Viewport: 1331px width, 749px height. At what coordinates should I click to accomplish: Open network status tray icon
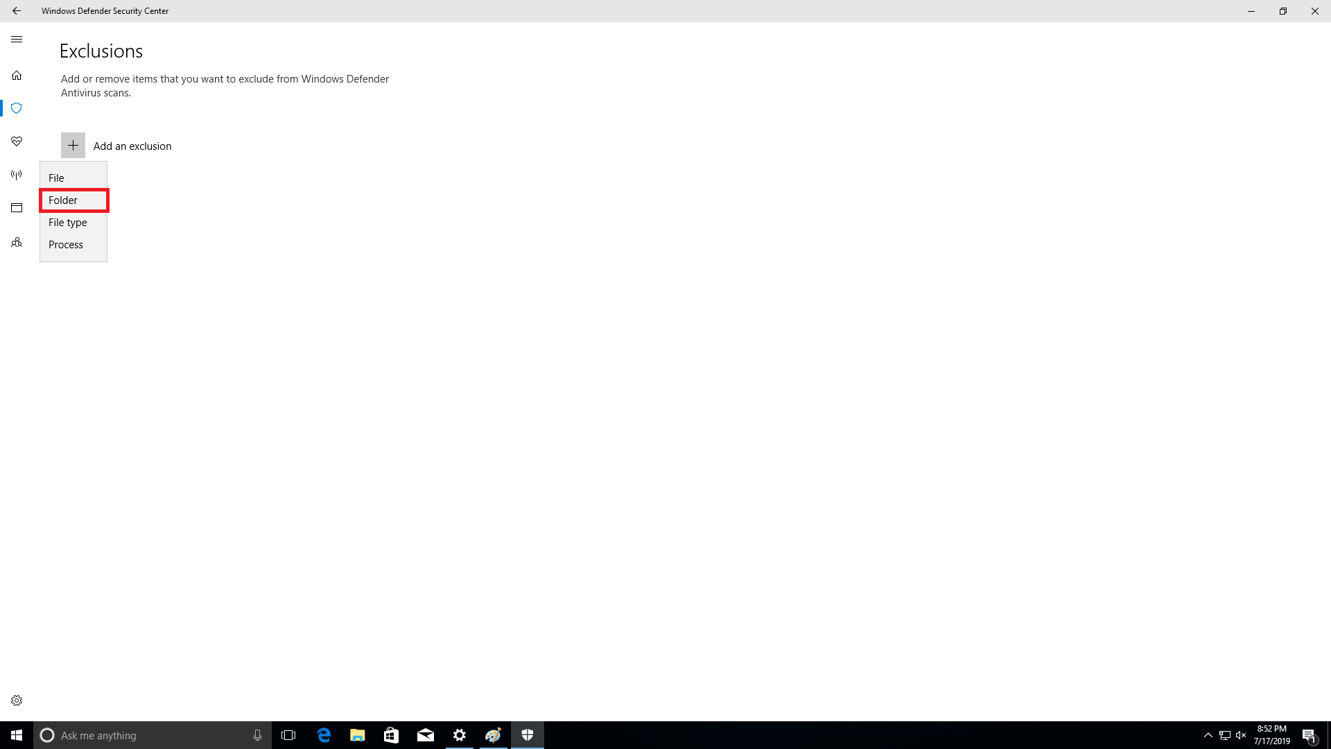click(1225, 735)
